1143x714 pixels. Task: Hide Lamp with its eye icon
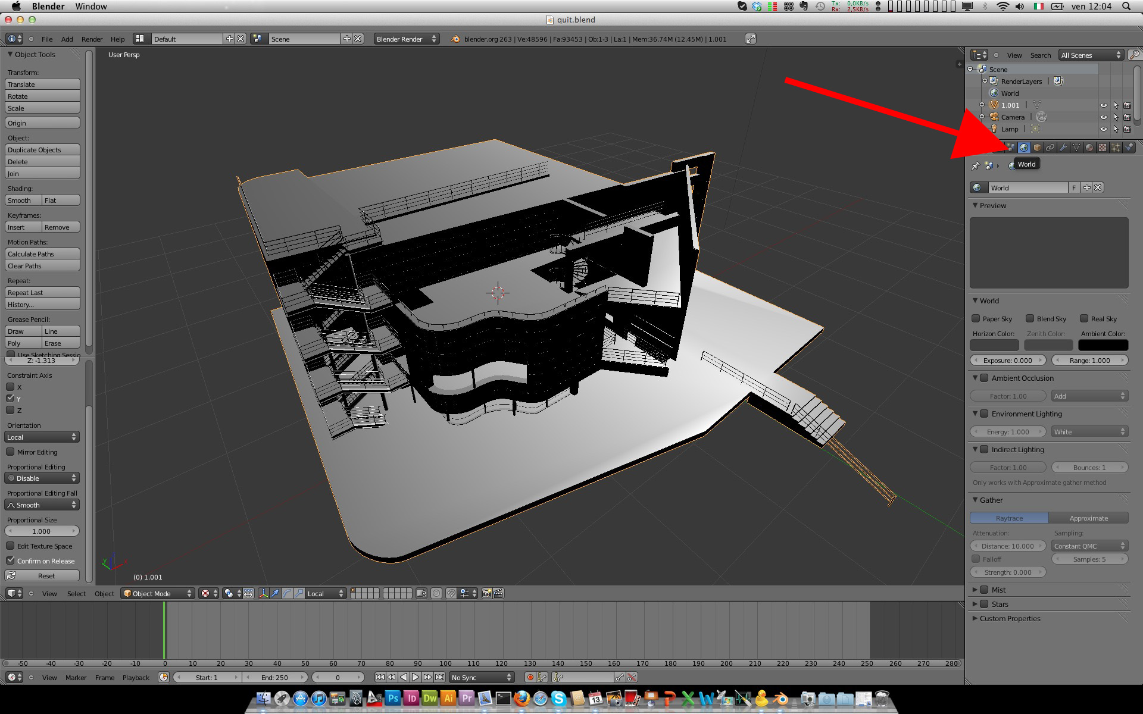click(x=1104, y=129)
